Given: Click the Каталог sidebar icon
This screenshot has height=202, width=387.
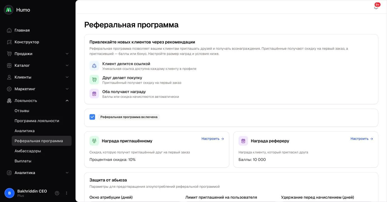Looking at the screenshot, I should 9,65.
